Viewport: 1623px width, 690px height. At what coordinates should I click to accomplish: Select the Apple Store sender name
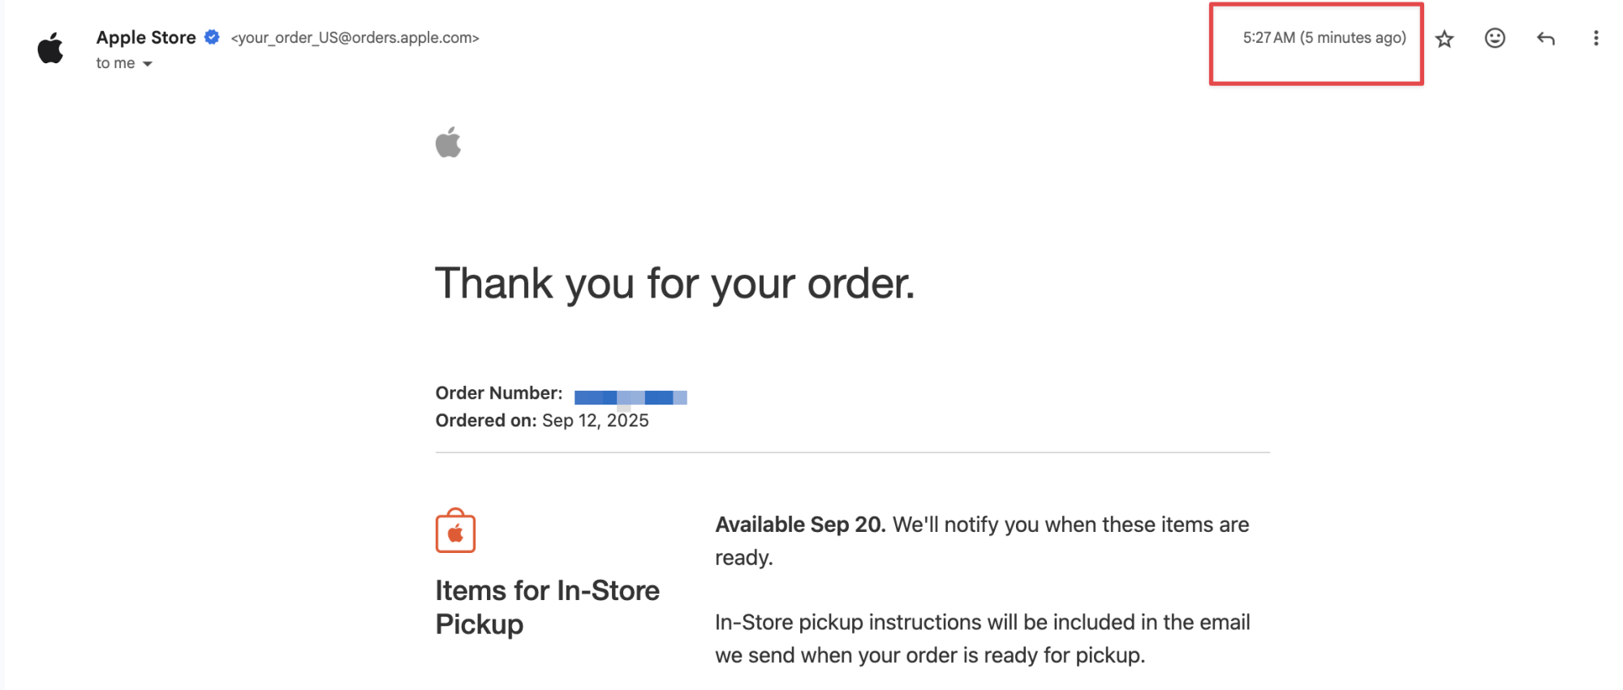pyautogui.click(x=146, y=37)
